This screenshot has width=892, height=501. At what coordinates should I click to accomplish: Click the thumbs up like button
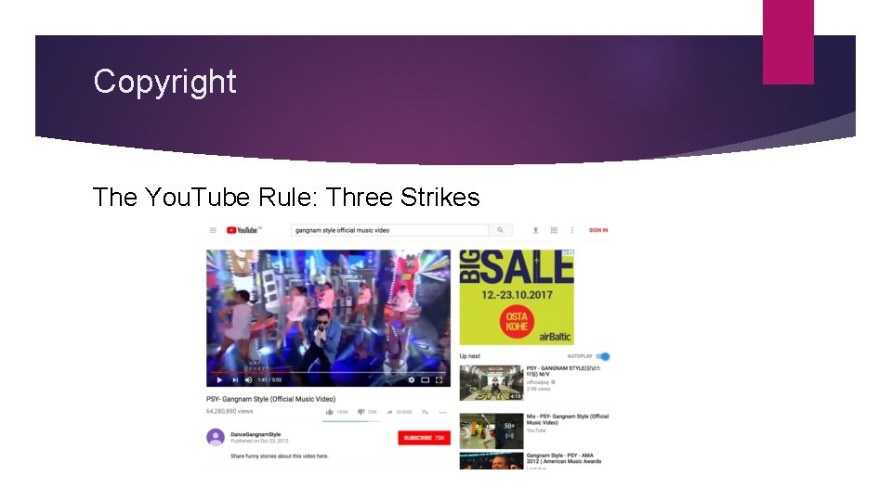tap(329, 412)
